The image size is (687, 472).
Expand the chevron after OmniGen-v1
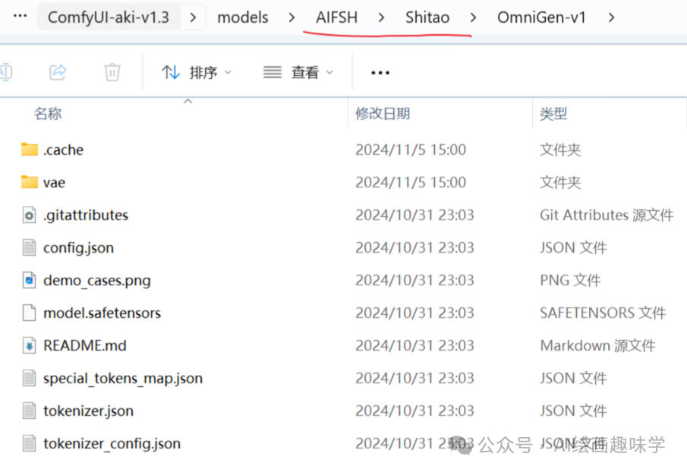612,17
